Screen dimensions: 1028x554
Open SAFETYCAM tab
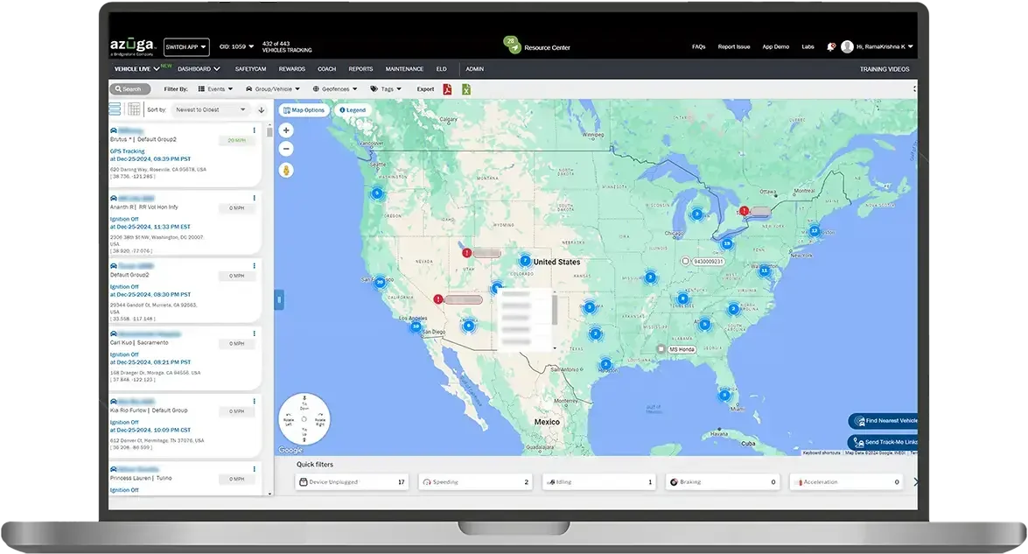pyautogui.click(x=250, y=69)
